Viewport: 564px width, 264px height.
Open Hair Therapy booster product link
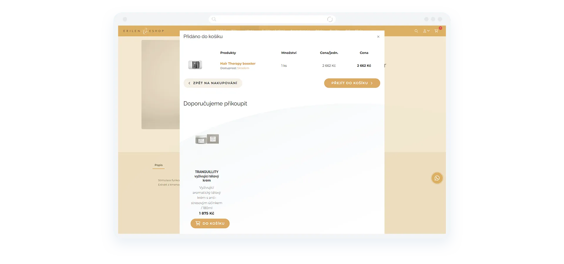(x=238, y=63)
